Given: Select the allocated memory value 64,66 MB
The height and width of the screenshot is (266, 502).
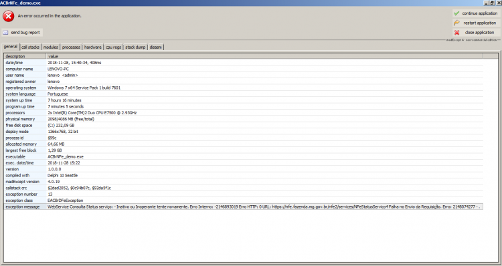Looking at the screenshot, I should (x=56, y=144).
